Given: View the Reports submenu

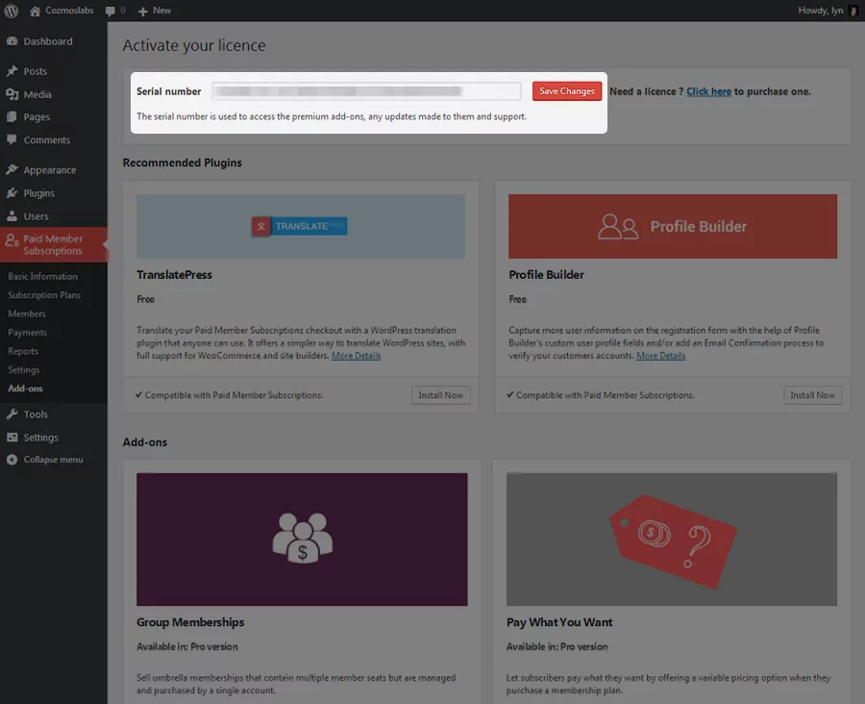Looking at the screenshot, I should click(23, 351).
